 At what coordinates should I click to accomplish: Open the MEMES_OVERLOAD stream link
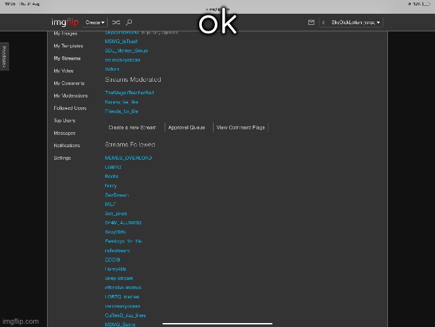click(x=128, y=158)
